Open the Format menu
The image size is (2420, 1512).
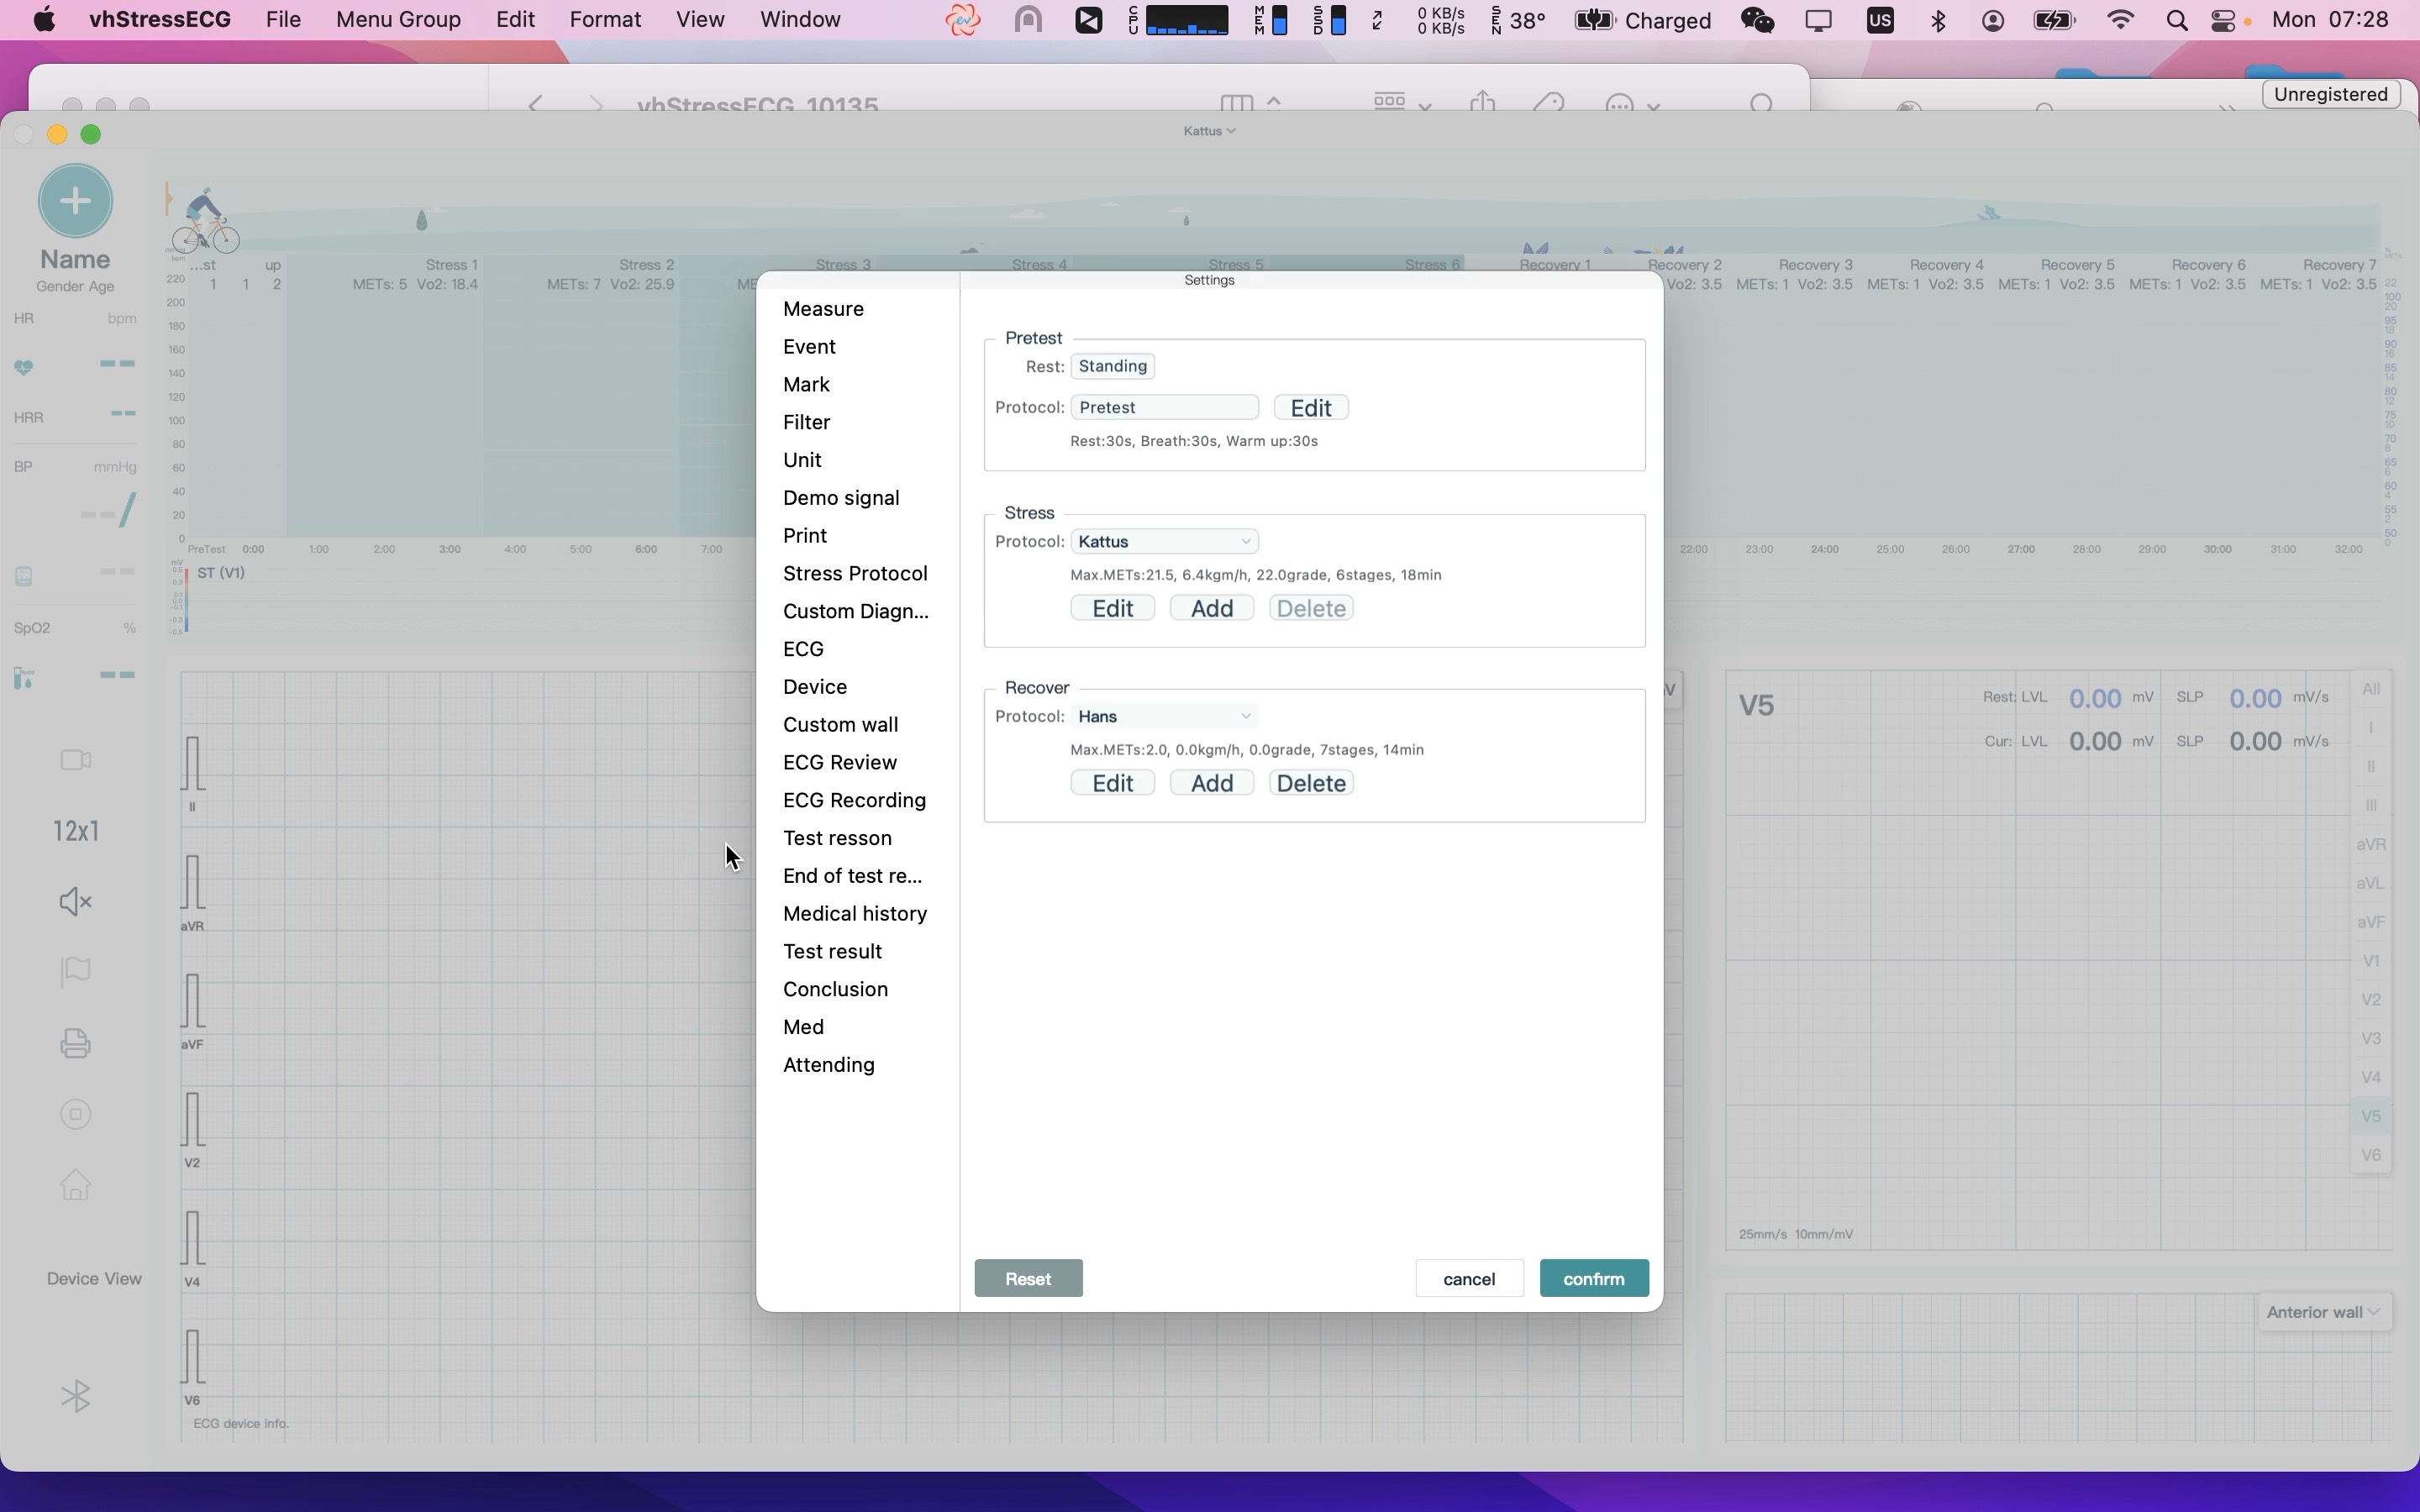point(605,20)
